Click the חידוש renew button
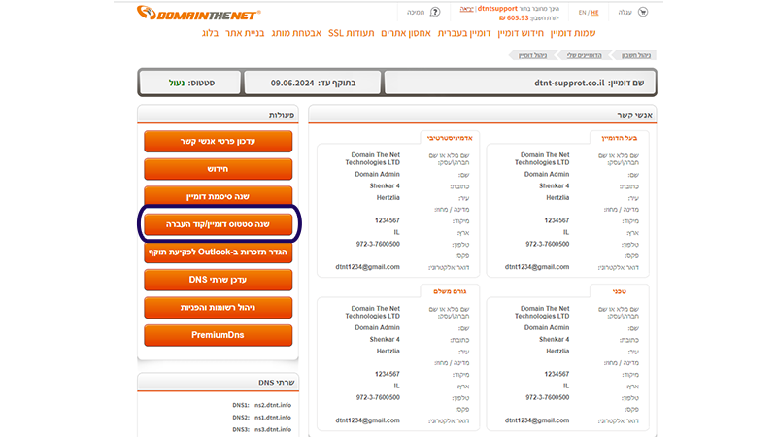This screenshot has height=437, width=777. click(218, 169)
